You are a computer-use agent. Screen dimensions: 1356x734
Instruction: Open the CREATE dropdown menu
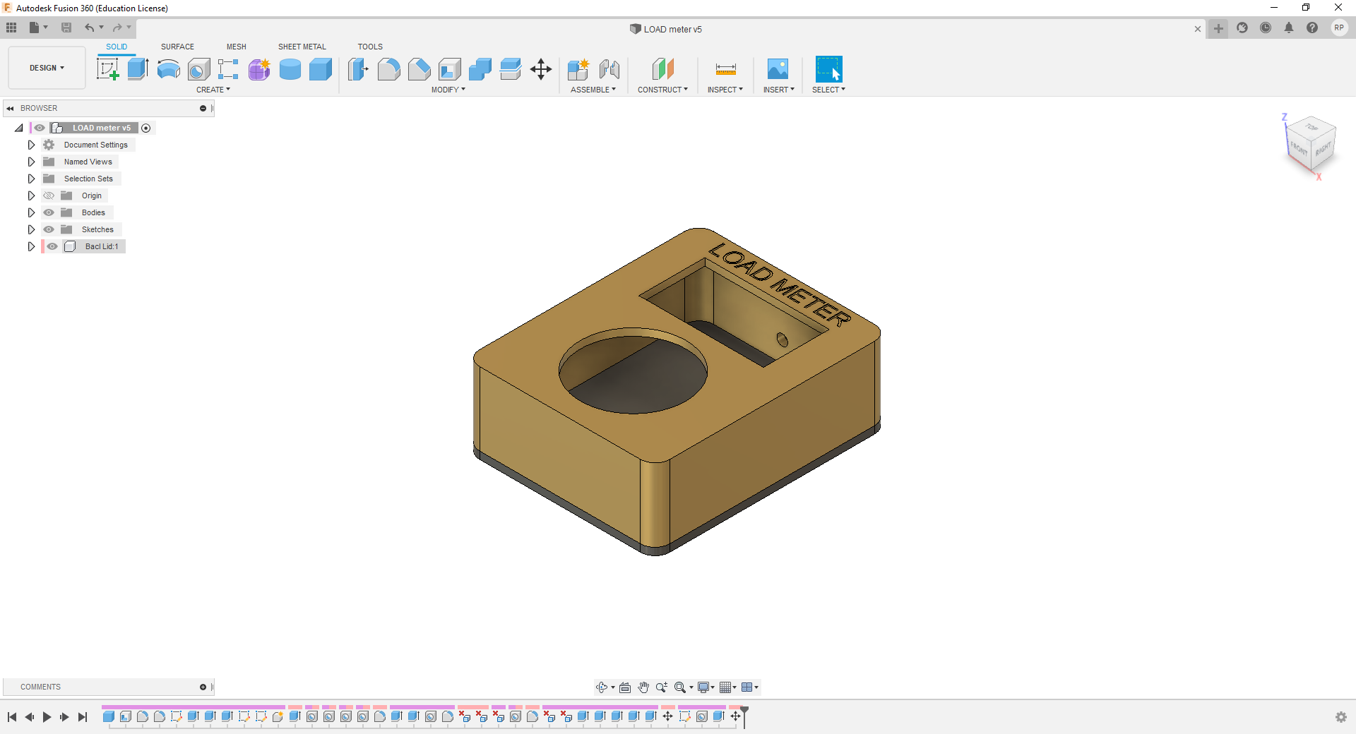tap(213, 90)
